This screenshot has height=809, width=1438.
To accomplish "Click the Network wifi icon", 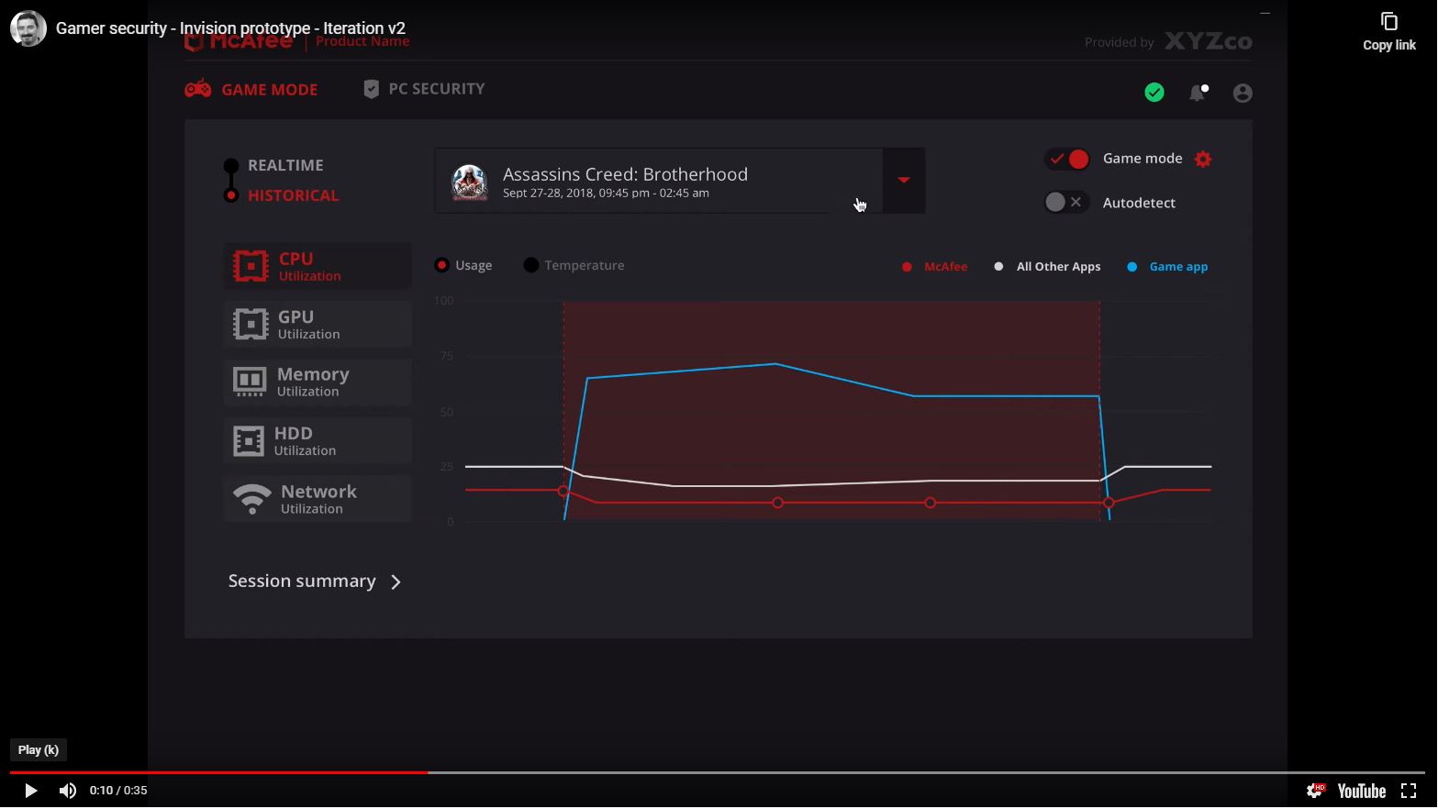I will click(x=251, y=499).
